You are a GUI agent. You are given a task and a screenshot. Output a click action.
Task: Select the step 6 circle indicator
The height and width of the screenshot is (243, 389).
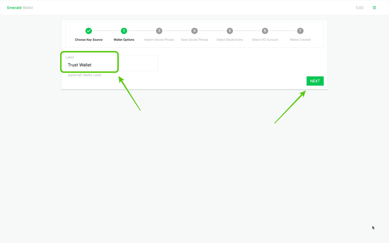click(x=265, y=31)
